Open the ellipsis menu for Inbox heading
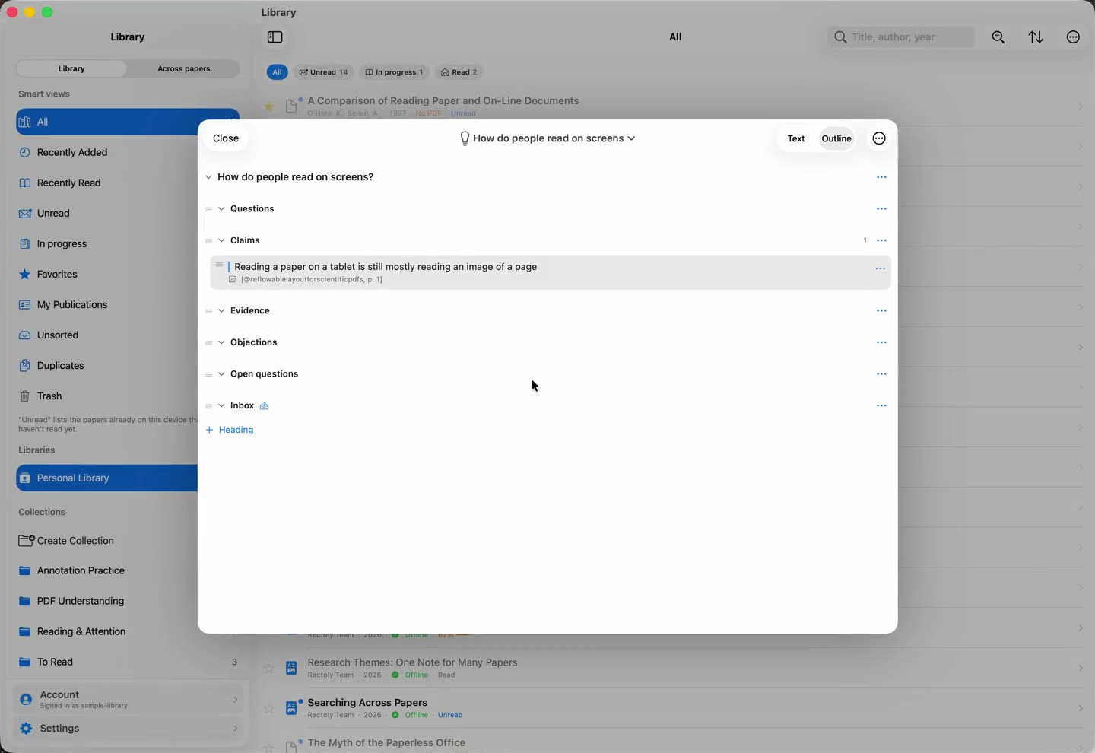The image size is (1095, 753). point(881,405)
